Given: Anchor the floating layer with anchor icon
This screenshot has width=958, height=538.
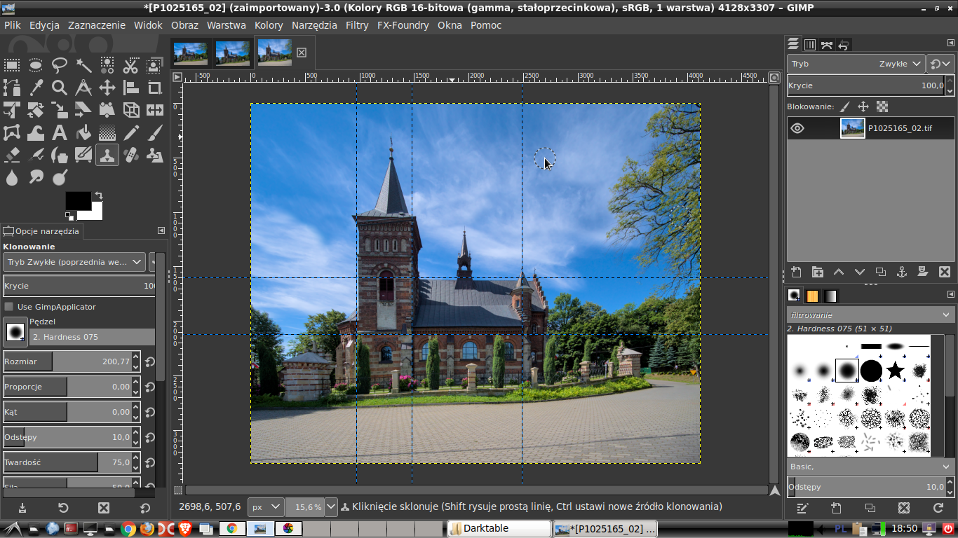Looking at the screenshot, I should click(x=902, y=272).
